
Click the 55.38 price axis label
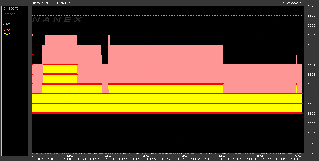311,26
